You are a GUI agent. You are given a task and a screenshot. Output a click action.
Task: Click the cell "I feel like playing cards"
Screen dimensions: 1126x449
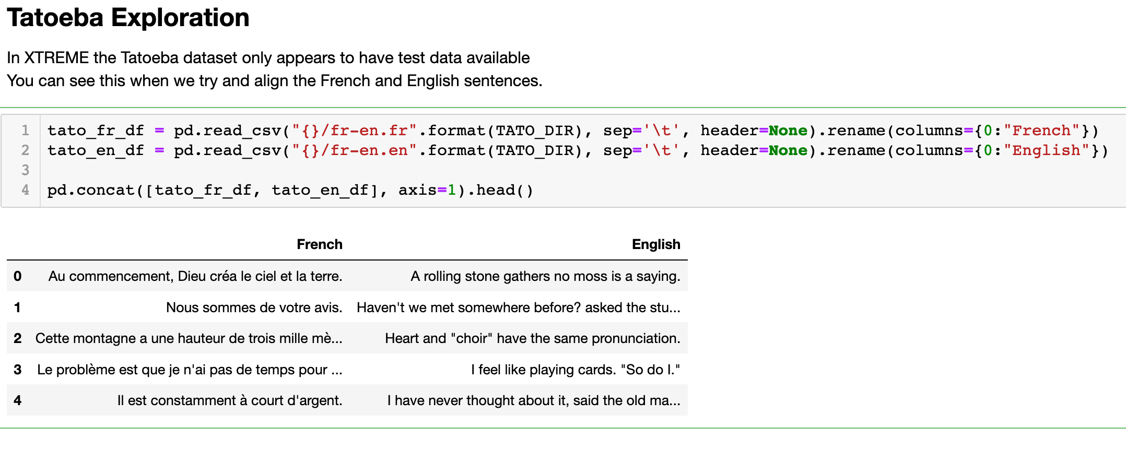(x=575, y=370)
